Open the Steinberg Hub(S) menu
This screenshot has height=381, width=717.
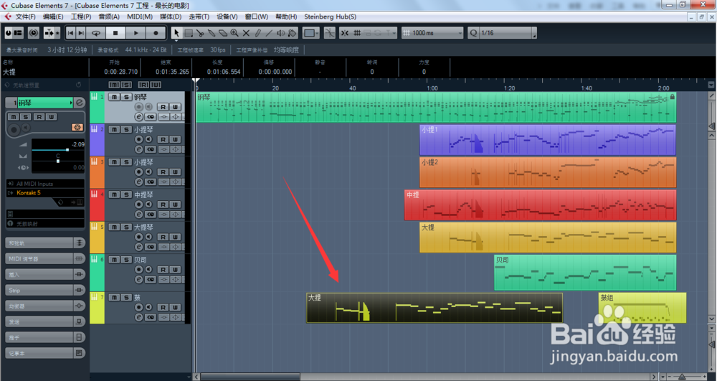click(330, 17)
